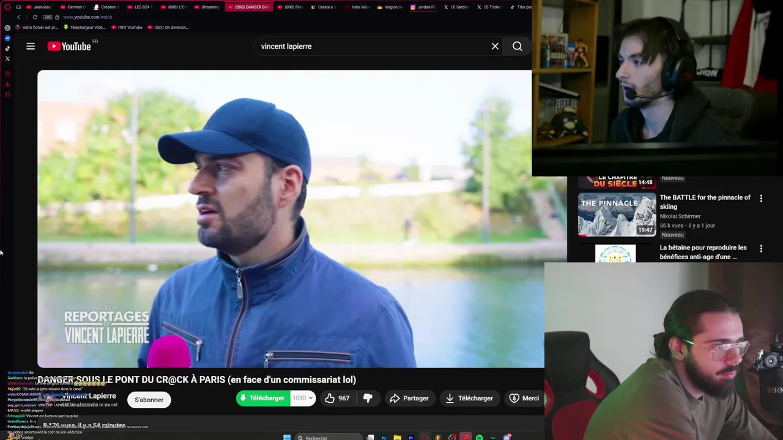
Task: Open History from the Opera sidebar
Action: pos(7,74)
